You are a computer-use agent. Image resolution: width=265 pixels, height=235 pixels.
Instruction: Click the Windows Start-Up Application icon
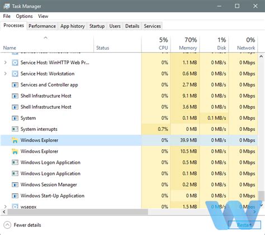15,195
